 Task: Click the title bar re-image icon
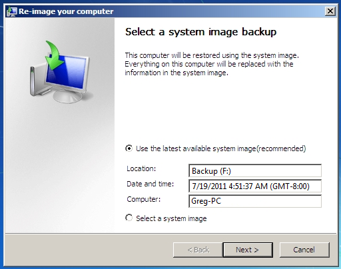(12, 11)
